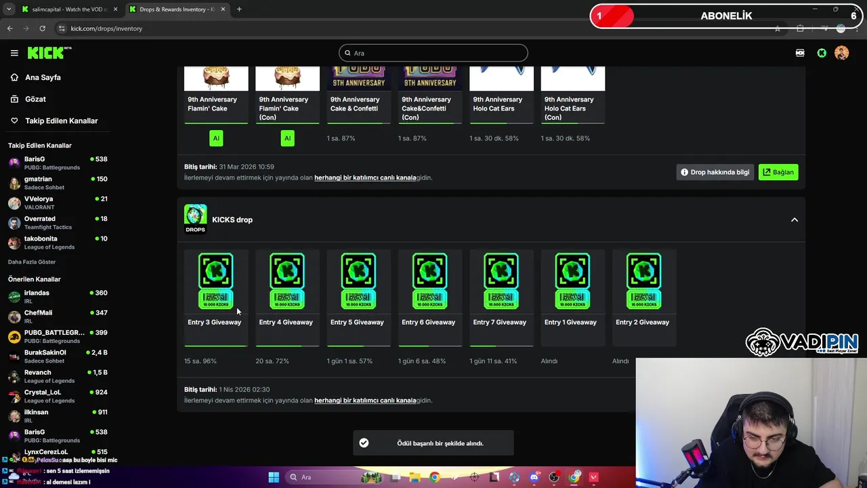
Task: Close the salimcapital browser tab
Action: (x=115, y=9)
